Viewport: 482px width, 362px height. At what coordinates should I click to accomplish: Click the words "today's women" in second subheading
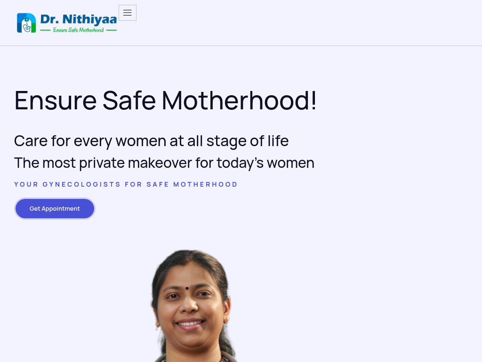click(x=265, y=163)
